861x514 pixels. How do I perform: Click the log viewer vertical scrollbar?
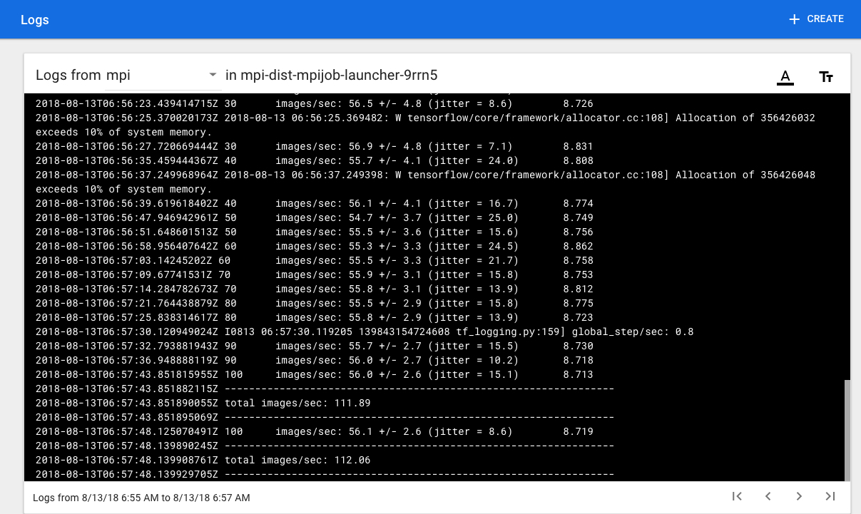(847, 430)
